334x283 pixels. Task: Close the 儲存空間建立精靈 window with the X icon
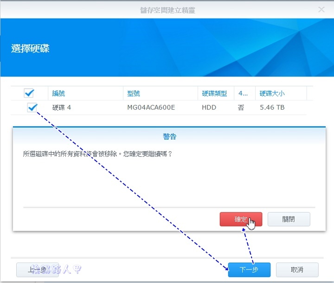[321, 9]
